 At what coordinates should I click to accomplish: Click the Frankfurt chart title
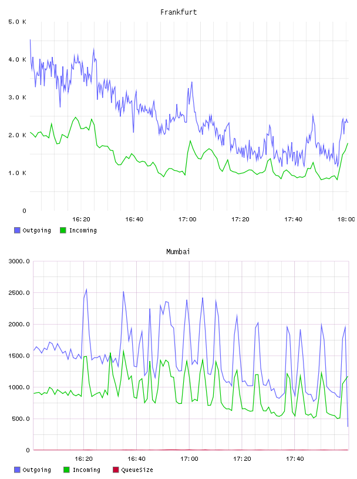coord(178,12)
